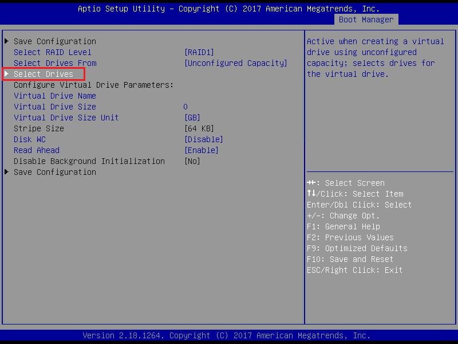Select the Virtual Drive Name field
This screenshot has width=458, height=344.
click(55, 96)
